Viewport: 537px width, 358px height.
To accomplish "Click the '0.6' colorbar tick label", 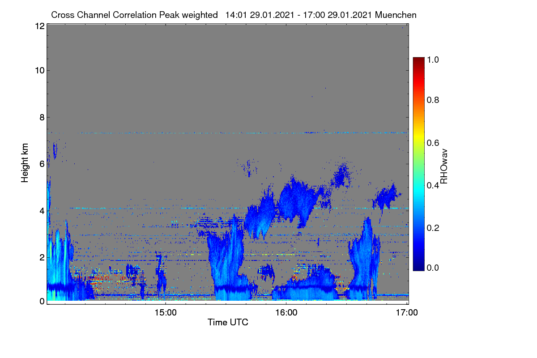I will [433, 143].
